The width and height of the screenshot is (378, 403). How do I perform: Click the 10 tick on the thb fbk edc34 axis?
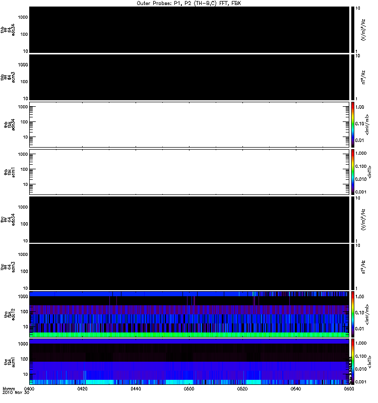[25, 137]
